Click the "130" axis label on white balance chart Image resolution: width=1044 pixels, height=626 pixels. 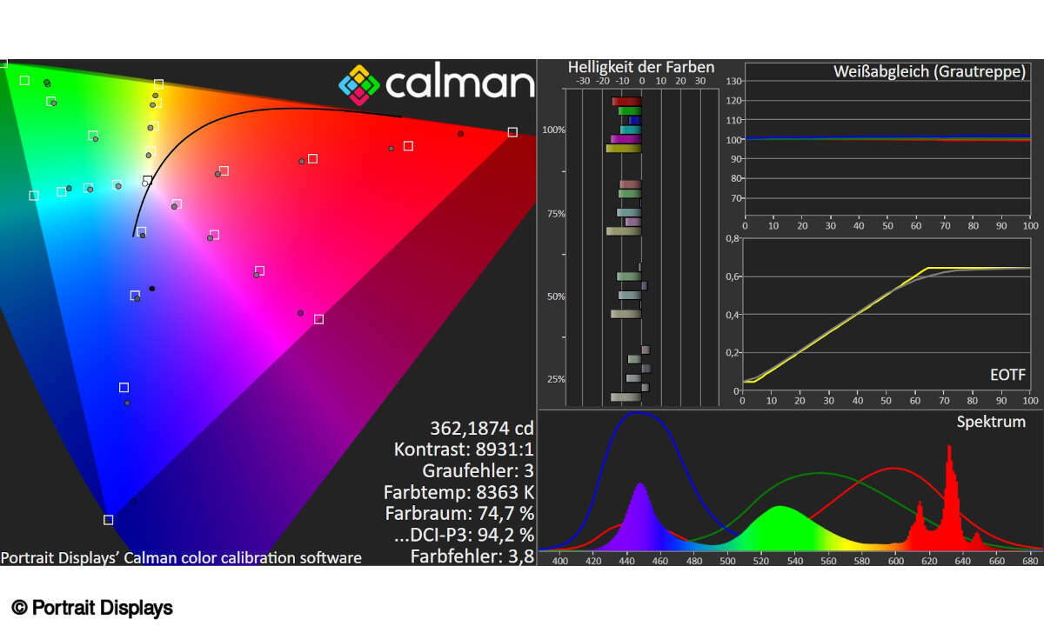pyautogui.click(x=733, y=82)
